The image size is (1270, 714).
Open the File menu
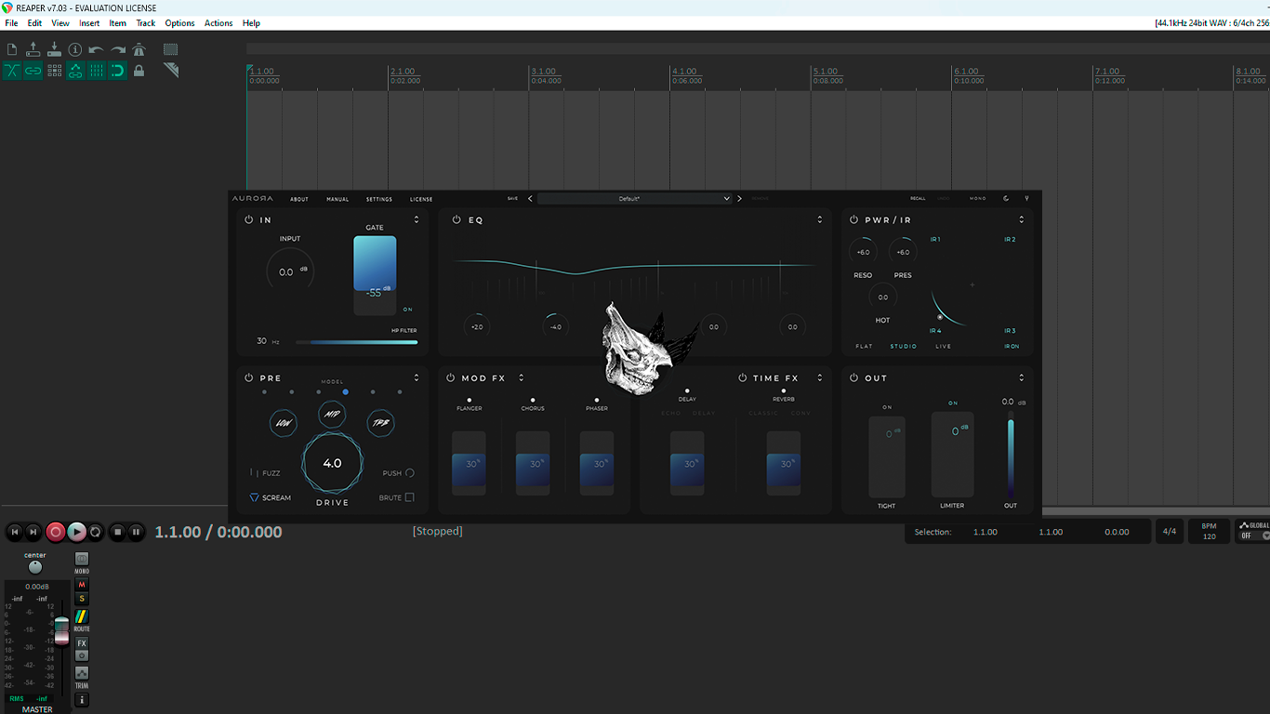(11, 23)
